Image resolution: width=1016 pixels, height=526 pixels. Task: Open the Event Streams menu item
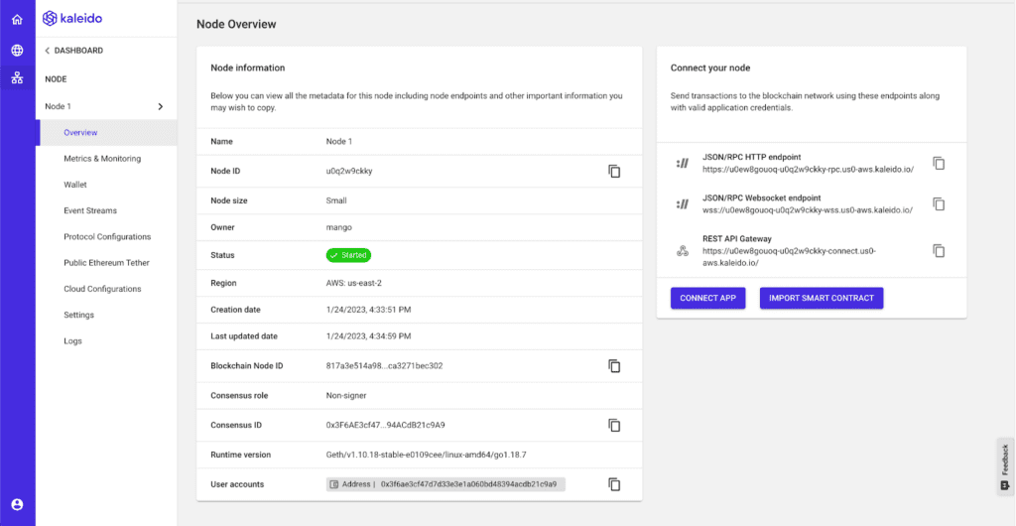click(90, 210)
